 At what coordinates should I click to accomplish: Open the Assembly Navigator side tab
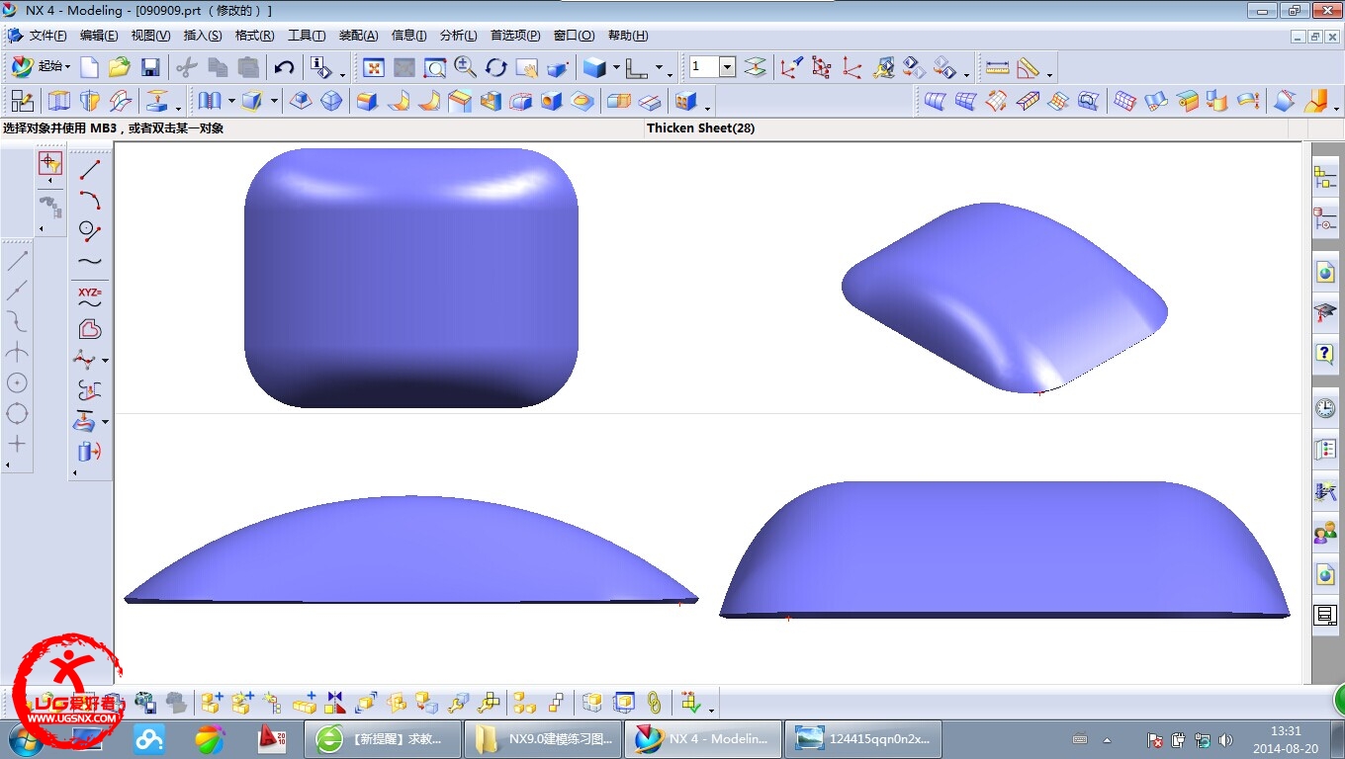pos(1325,178)
